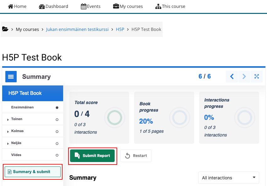Open the Events menu item

90,6
